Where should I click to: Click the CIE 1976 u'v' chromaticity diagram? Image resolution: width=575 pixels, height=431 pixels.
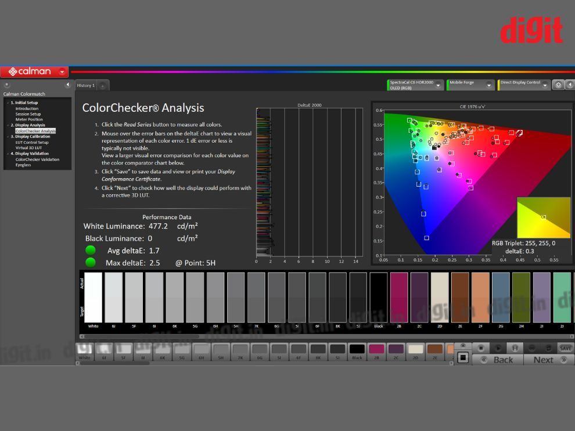[x=477, y=182]
